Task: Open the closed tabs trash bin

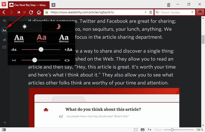Action: pos(169,5)
